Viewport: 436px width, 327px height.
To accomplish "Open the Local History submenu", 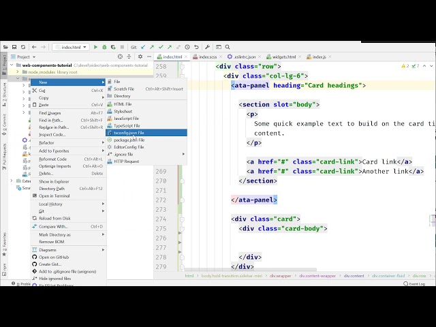I will click(68, 204).
